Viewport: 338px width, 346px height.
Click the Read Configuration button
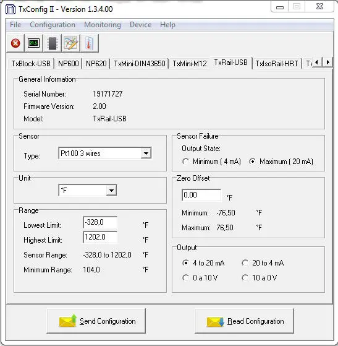tap(244, 321)
